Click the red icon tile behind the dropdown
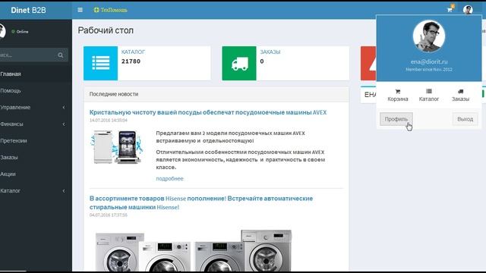 [368, 63]
